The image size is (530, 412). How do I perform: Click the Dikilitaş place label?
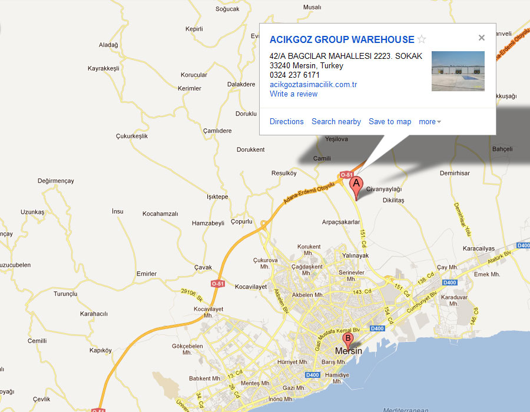(x=393, y=200)
